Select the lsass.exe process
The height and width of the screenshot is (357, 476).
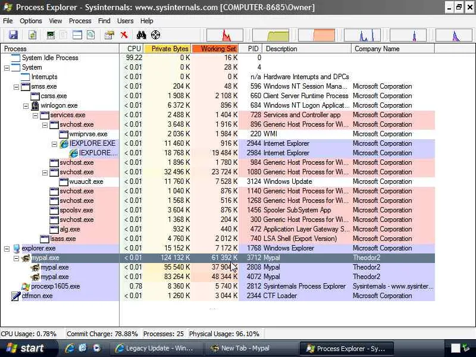click(x=218, y=239)
